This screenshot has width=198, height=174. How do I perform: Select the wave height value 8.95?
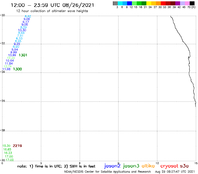click(18, 41)
